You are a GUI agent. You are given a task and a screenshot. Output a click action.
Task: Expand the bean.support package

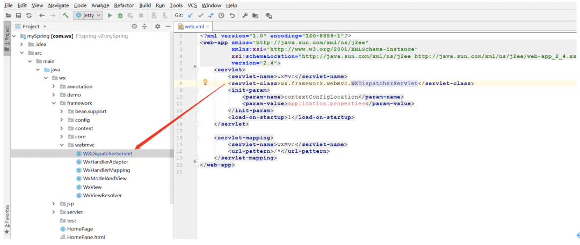click(x=62, y=112)
